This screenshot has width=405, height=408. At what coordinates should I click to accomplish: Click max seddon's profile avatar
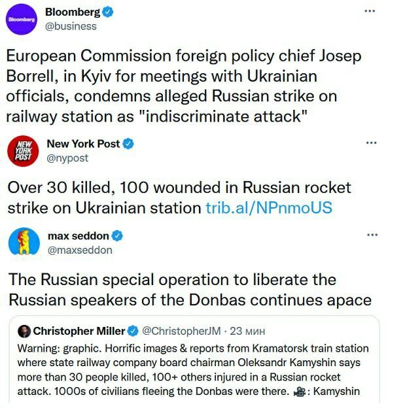click(22, 243)
